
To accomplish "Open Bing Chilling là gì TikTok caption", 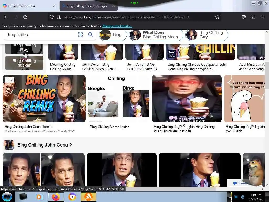I will coord(184,129).
